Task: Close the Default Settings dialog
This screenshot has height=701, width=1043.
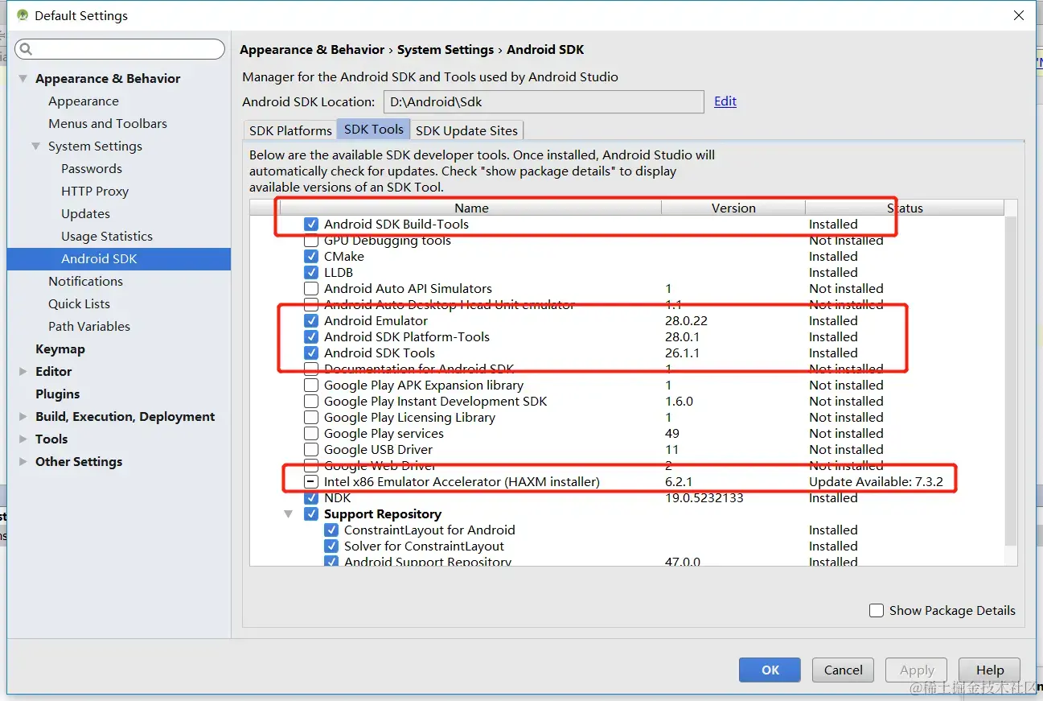Action: click(x=1019, y=15)
